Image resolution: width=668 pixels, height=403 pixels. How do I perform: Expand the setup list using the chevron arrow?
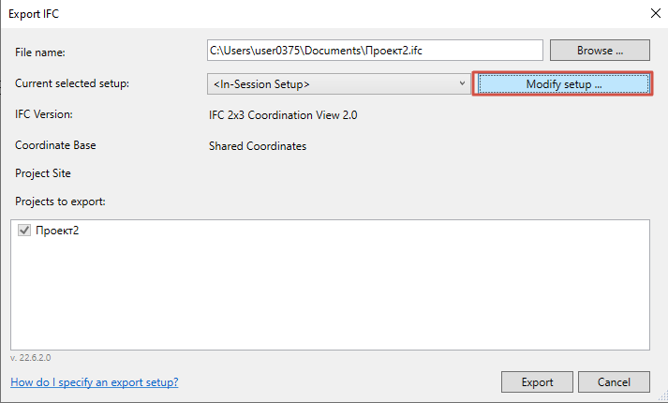462,84
